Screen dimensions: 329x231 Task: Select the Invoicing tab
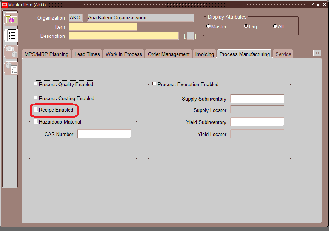pos(204,54)
